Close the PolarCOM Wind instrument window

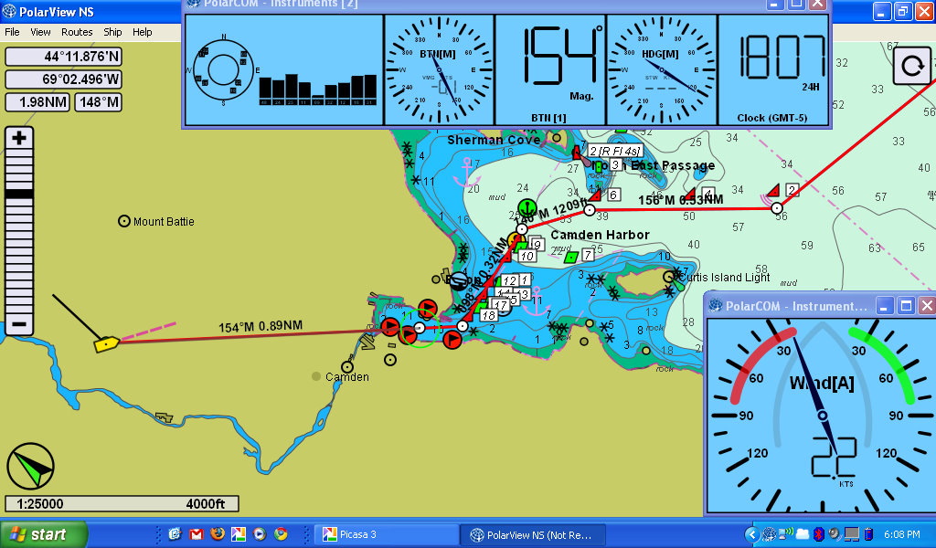coord(927,306)
